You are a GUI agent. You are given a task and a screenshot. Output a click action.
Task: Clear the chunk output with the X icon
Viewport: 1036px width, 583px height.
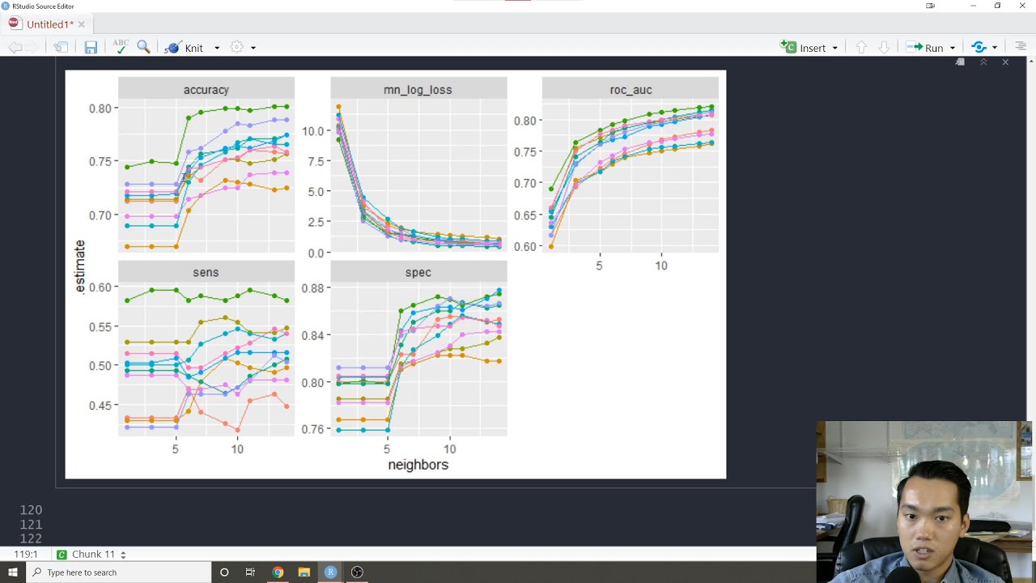[x=1005, y=62]
